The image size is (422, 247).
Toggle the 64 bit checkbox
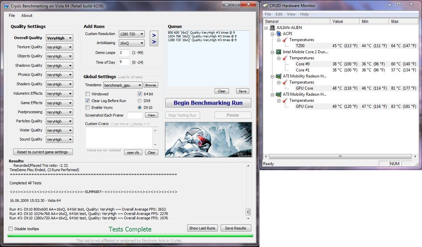[x=140, y=94]
